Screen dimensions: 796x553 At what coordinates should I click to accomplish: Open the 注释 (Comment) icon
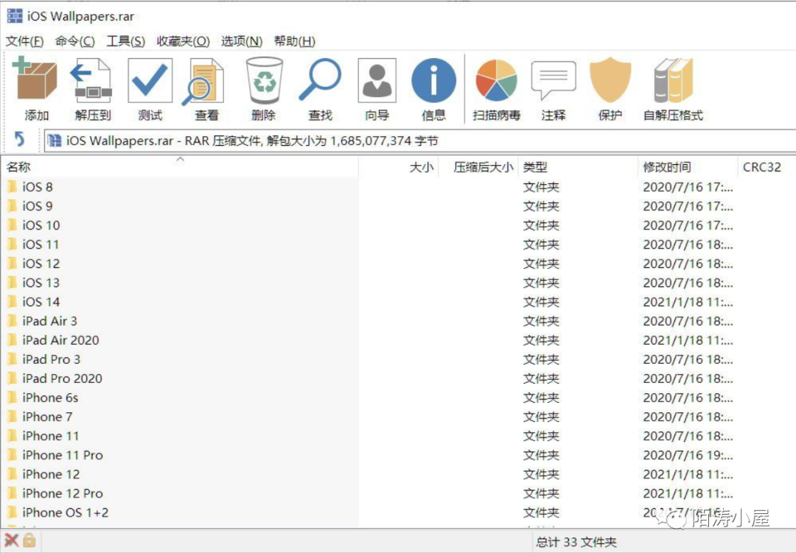point(553,81)
